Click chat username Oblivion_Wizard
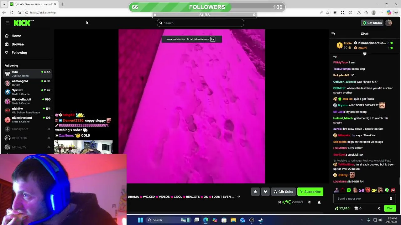 (x=344, y=82)
